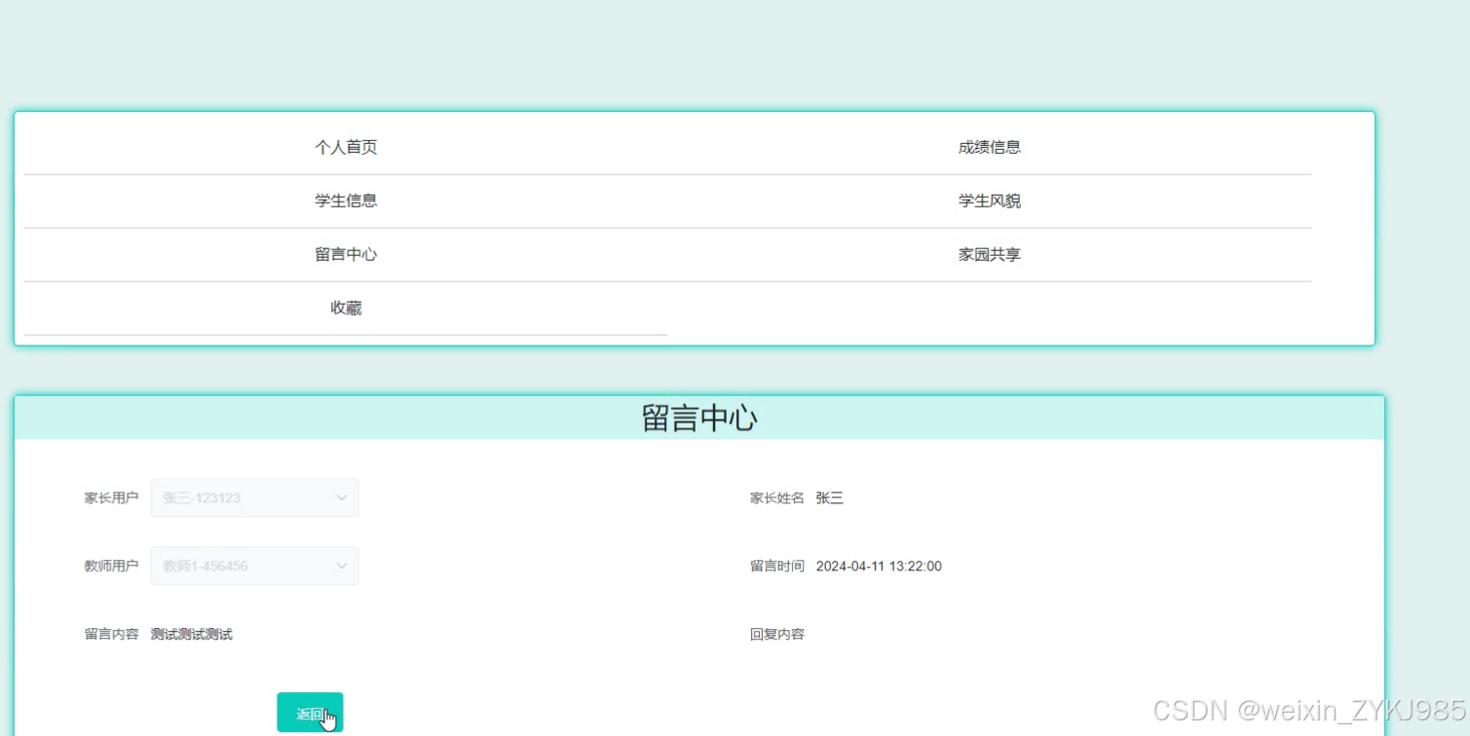Open the 个人首页 menu item
Viewport: 1470px width, 736px height.
coord(346,148)
